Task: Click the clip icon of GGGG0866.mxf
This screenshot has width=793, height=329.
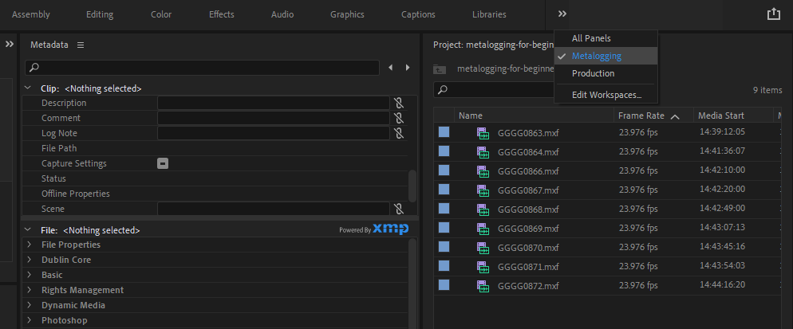Action: (483, 171)
